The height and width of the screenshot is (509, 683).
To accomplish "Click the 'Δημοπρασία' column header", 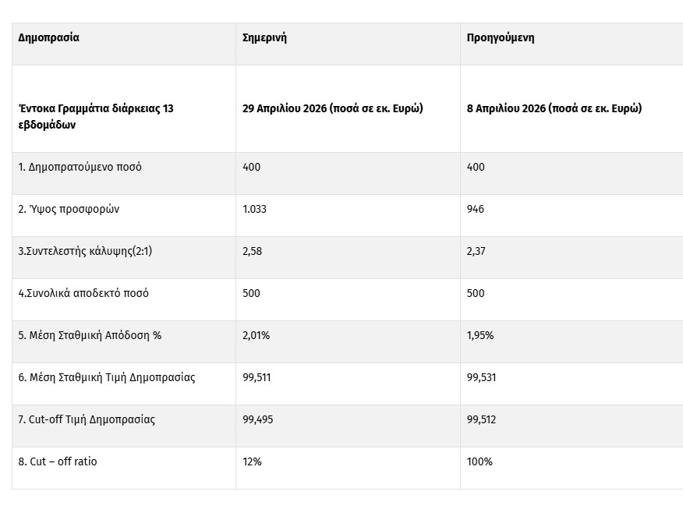I will tap(48, 37).
